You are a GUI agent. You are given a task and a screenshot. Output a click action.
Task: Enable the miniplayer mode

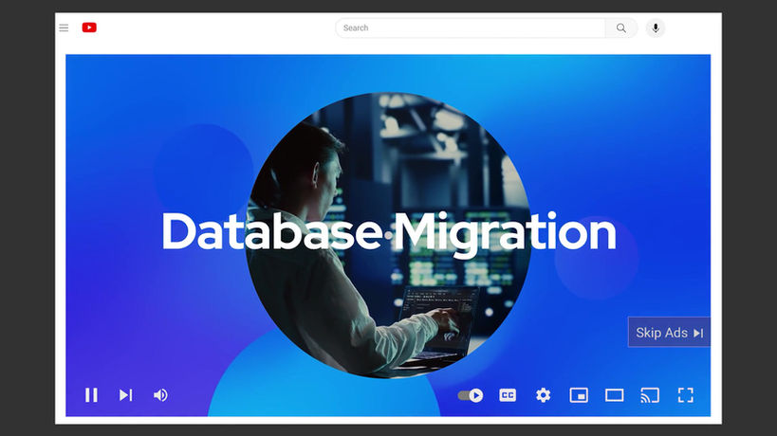point(579,395)
